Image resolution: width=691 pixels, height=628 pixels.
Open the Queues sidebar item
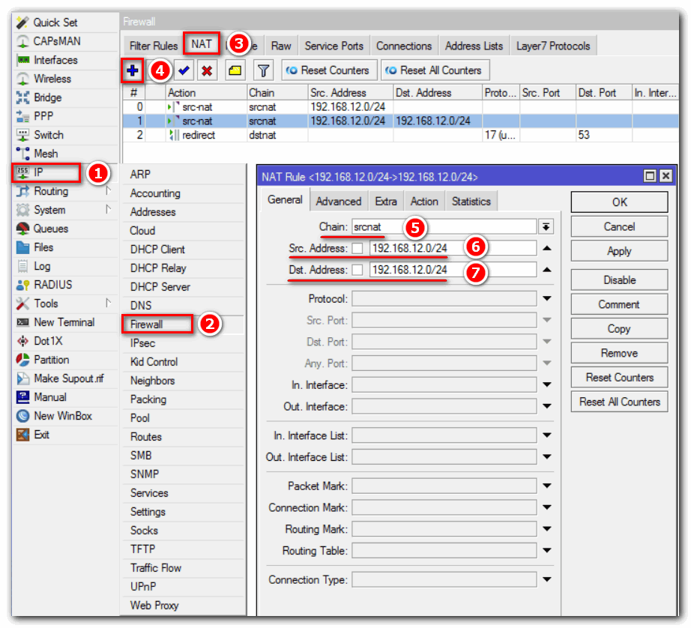[50, 229]
